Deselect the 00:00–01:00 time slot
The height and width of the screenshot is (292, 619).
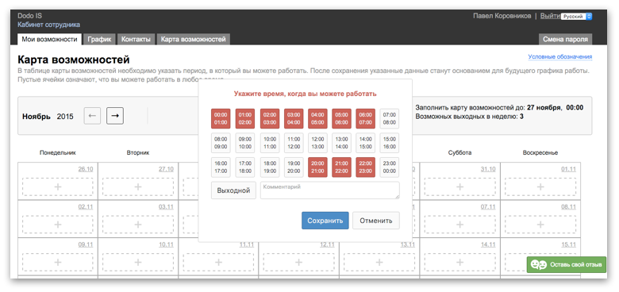[221, 118]
